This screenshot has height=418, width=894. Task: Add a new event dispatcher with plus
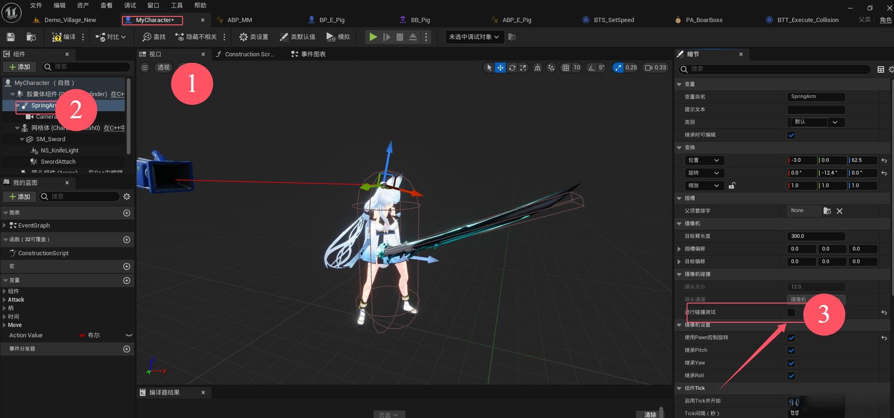[127, 349]
